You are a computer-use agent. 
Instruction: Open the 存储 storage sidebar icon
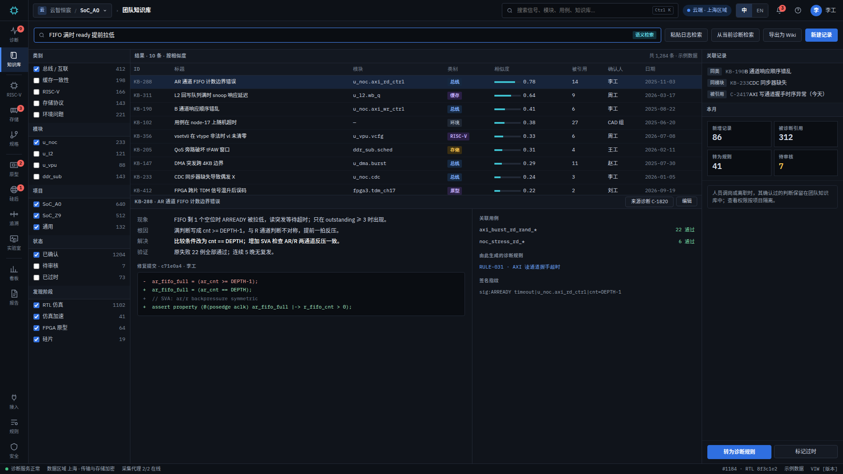14,114
